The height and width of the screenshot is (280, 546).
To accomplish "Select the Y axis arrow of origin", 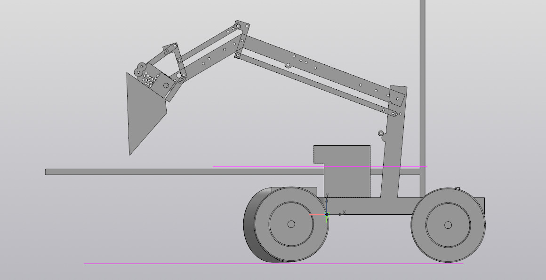I will click(x=327, y=196).
